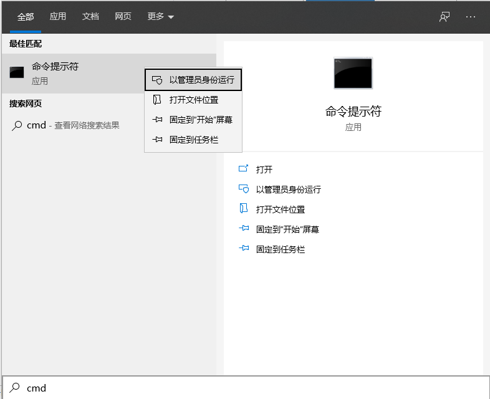This screenshot has width=490, height=399.
Task: Click the pin icon beside 固定到任务栏 in context menu
Action: [x=157, y=140]
